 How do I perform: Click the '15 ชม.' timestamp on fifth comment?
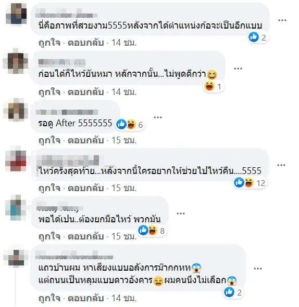pos(124,236)
